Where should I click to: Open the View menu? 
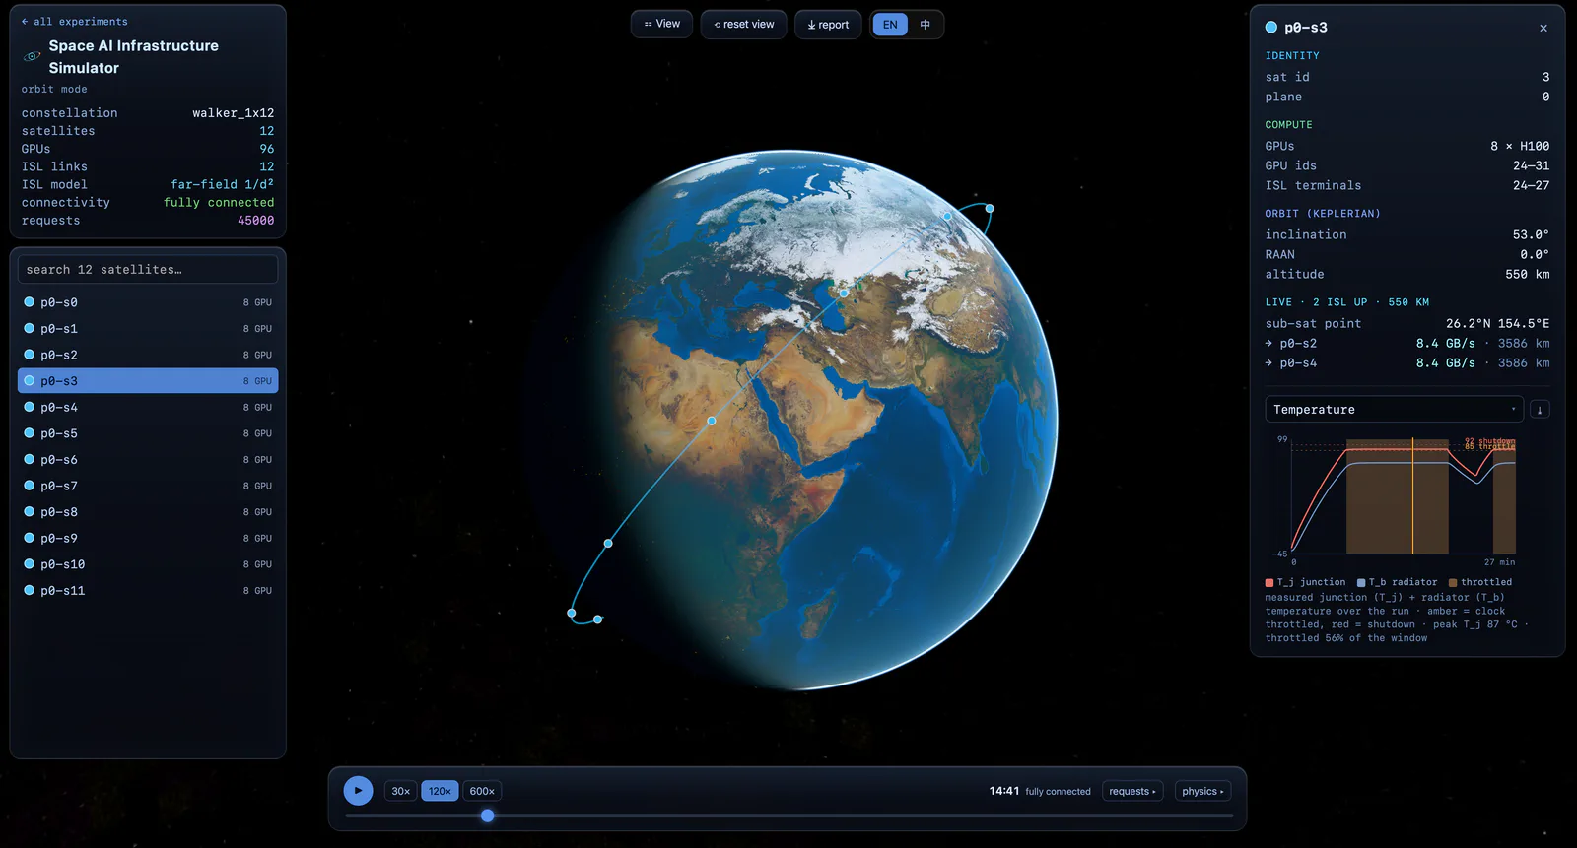click(x=662, y=24)
